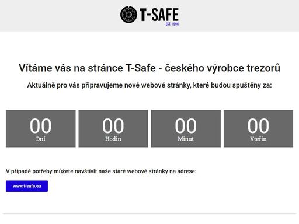Click the Aktuálně pro vás subtitle text
The image size is (299, 224).
(149, 85)
